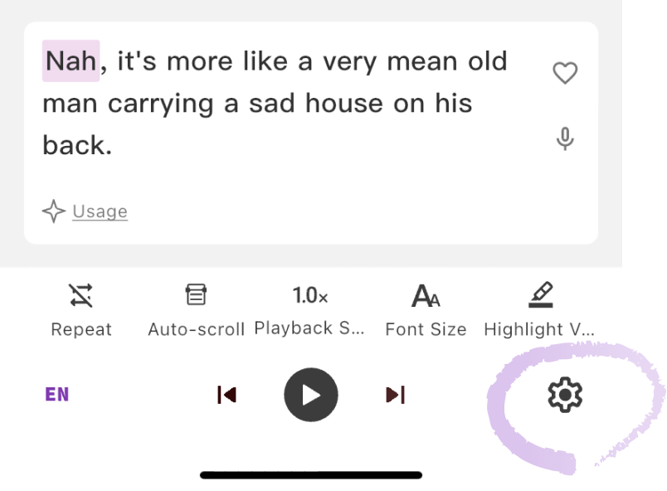Expand the 'Highlight V...' label options
This screenshot has width=667, height=491.
[539, 329]
